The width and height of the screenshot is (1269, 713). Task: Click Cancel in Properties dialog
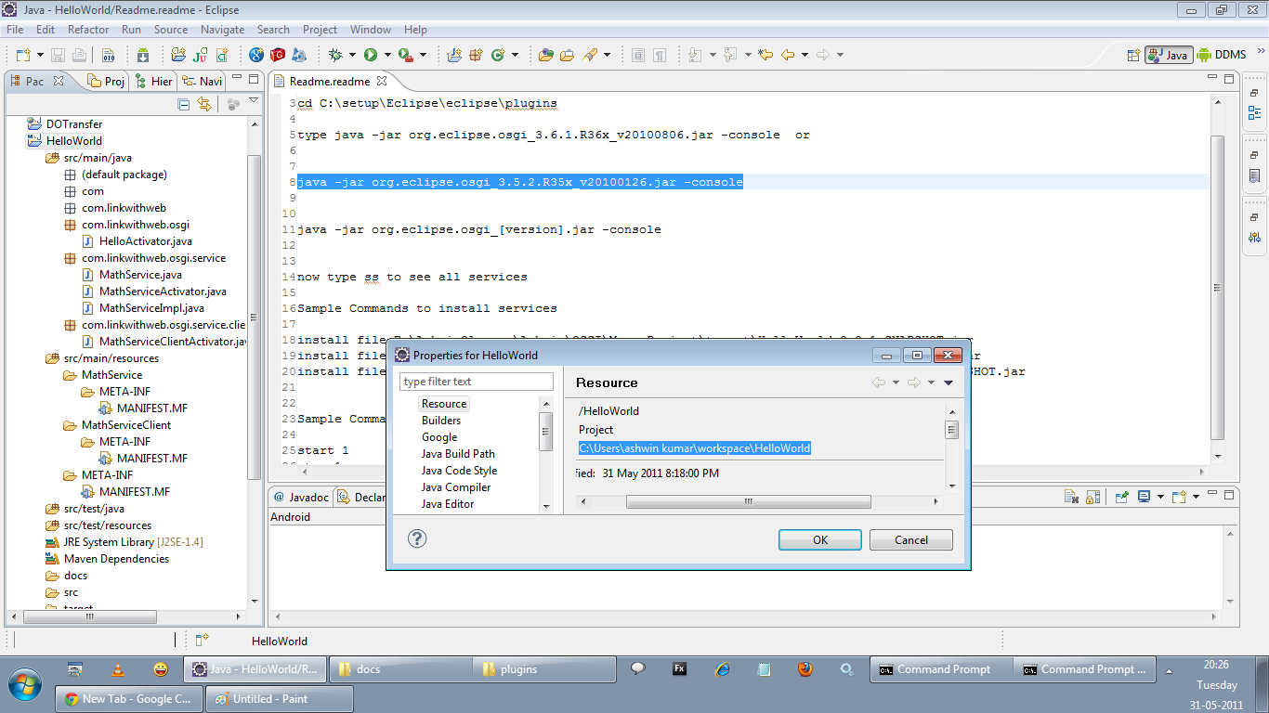point(911,540)
